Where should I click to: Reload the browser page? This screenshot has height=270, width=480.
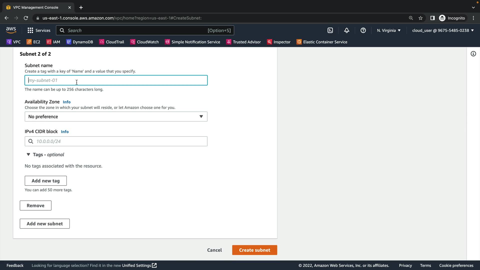26,18
